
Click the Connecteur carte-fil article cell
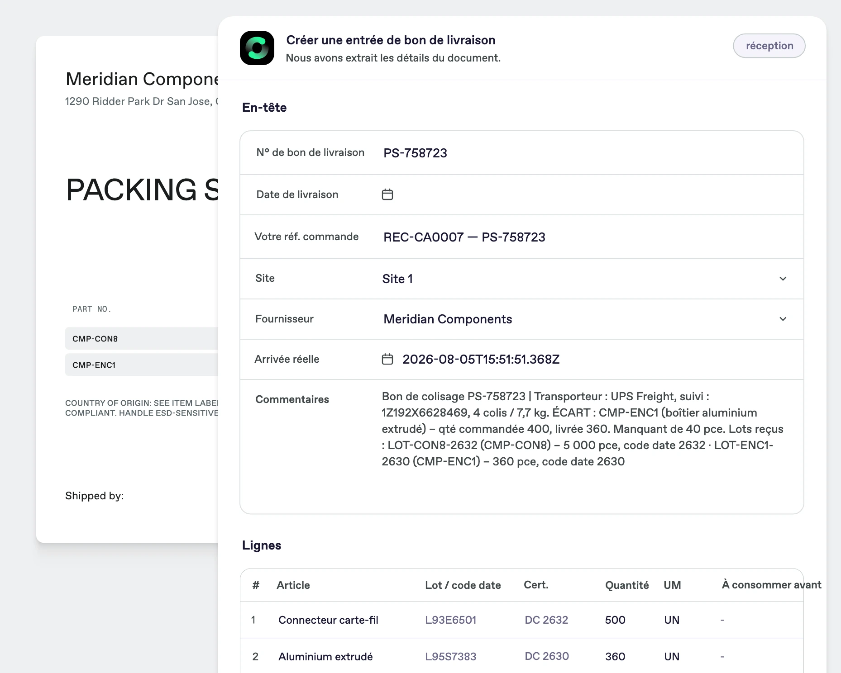tap(328, 620)
